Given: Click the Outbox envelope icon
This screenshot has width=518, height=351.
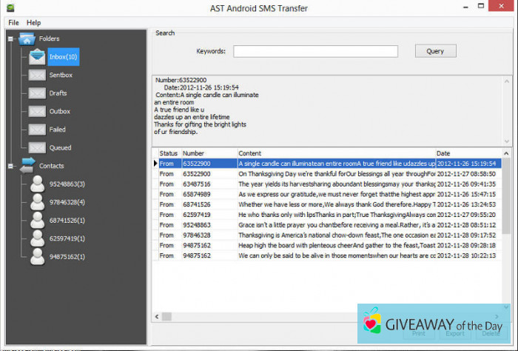Looking at the screenshot, I should tap(37, 111).
